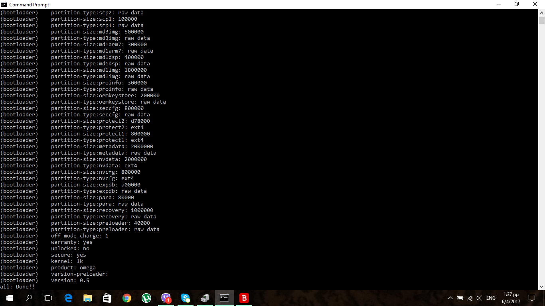Click the 'partition-size:md1img: 1800000' line
545x306 pixels.
point(99,70)
